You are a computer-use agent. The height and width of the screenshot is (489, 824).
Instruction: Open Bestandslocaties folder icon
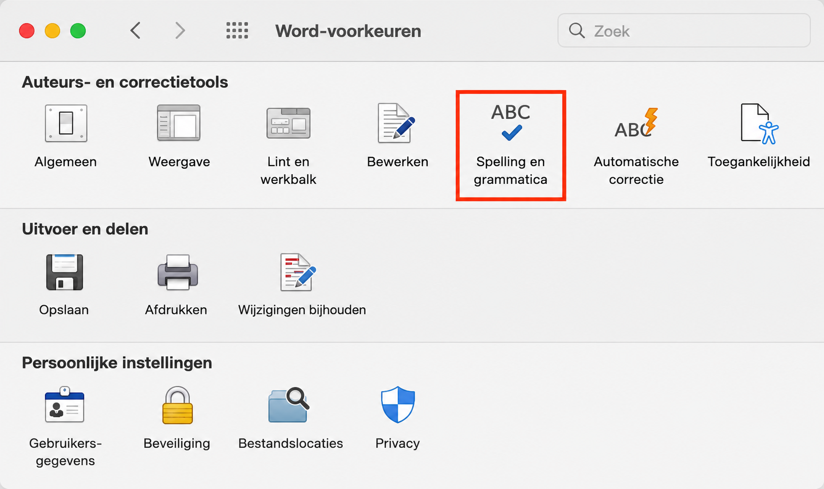[x=289, y=404]
